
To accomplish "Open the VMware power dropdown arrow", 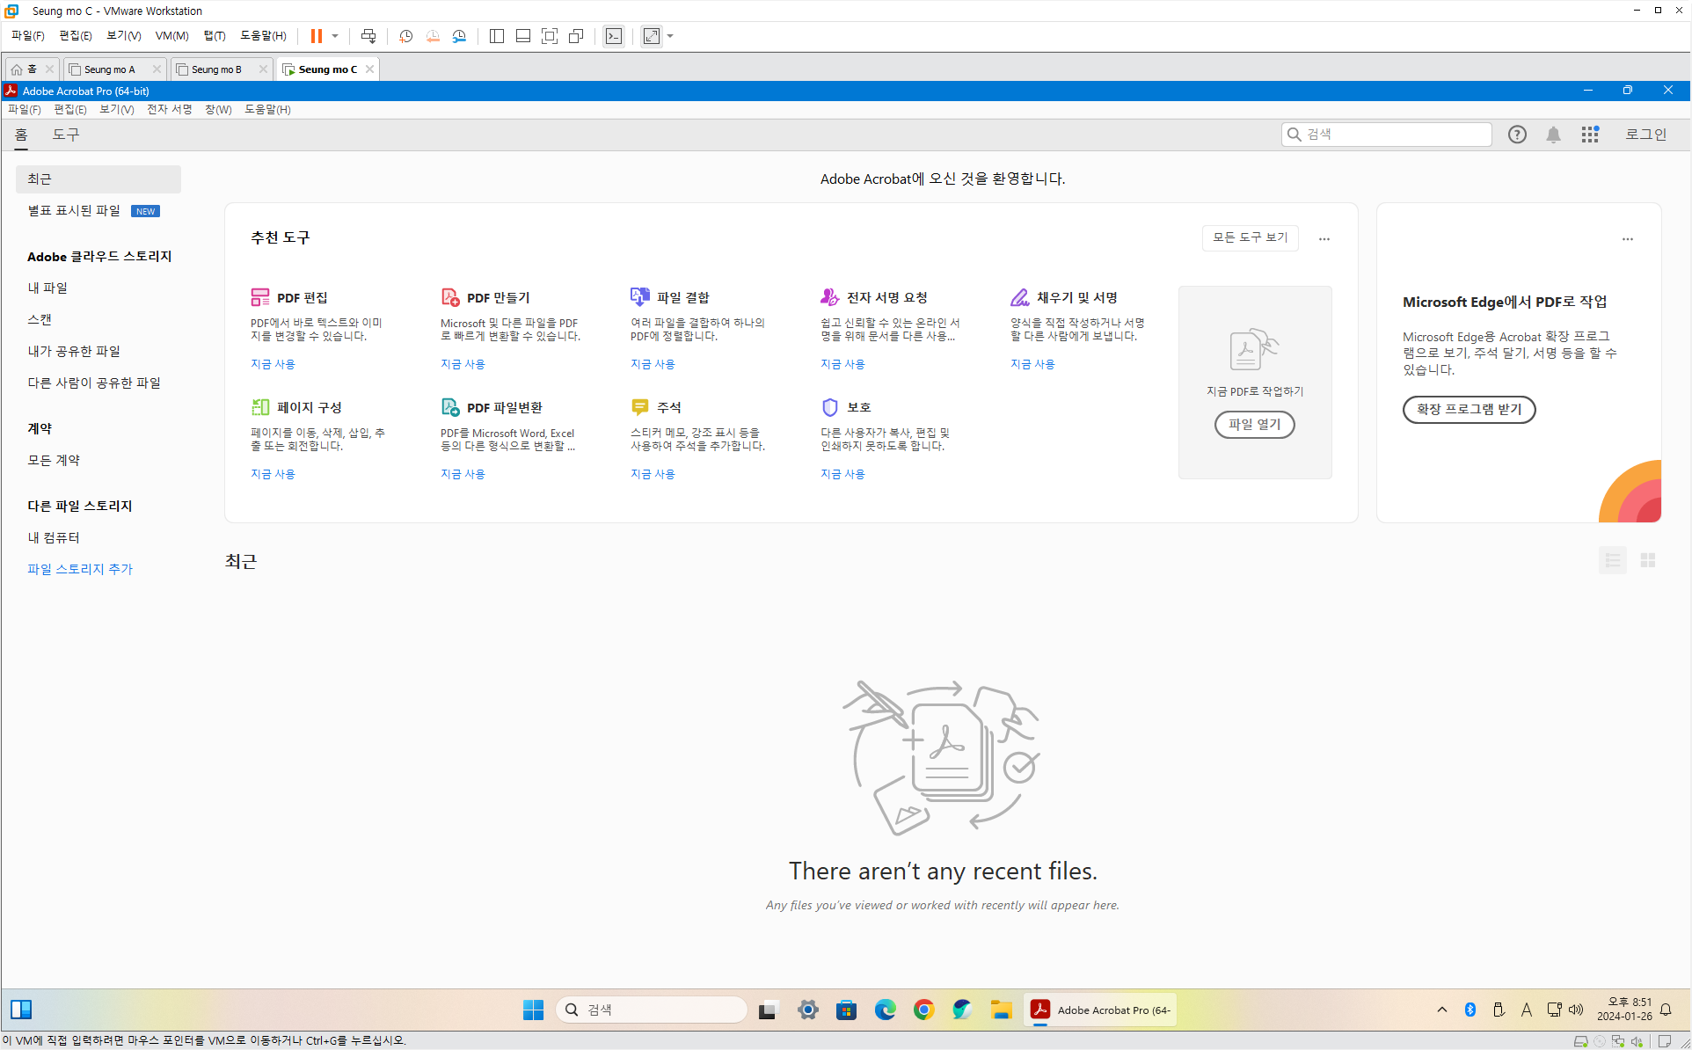I will [335, 36].
